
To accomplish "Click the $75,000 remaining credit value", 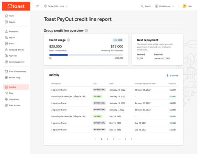I will pos(117,46).
